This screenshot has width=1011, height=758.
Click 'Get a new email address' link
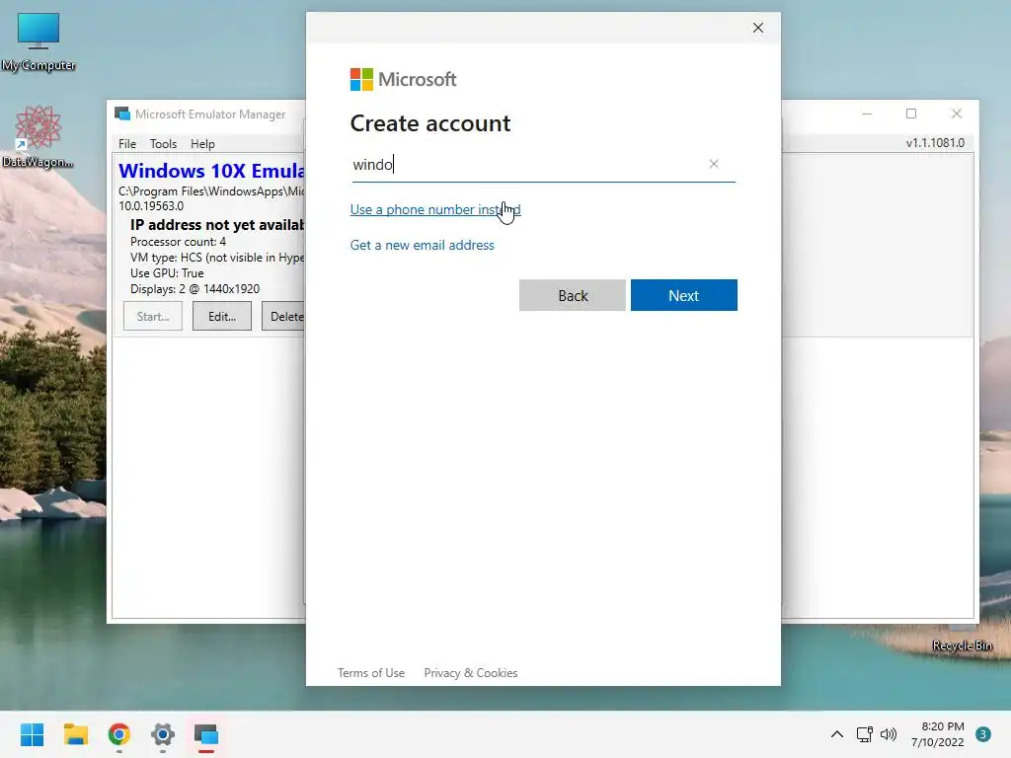[423, 245]
